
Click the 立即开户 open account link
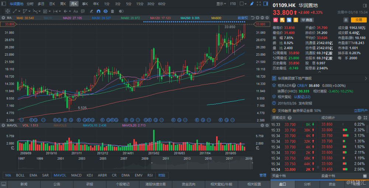(x=361, y=110)
